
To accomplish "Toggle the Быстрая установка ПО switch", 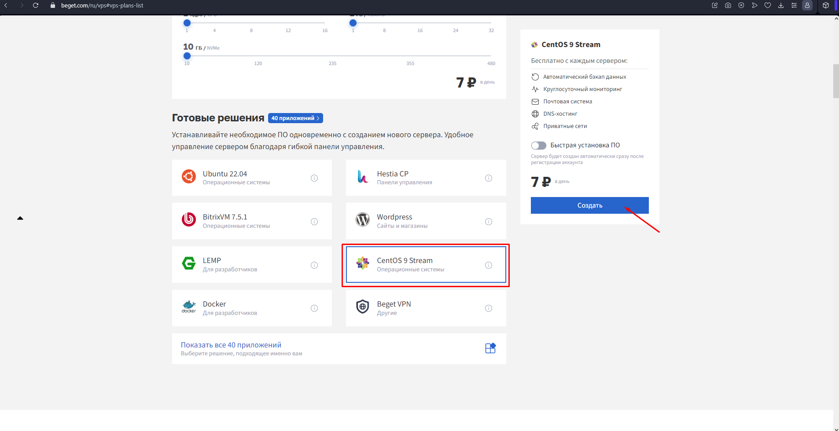I will [538, 146].
